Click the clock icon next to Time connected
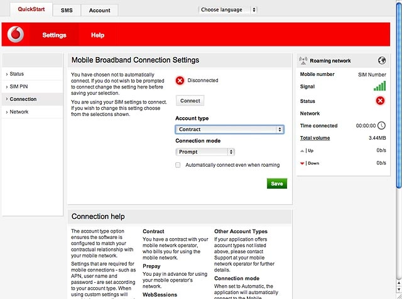This screenshot has height=299, width=402. coord(382,125)
